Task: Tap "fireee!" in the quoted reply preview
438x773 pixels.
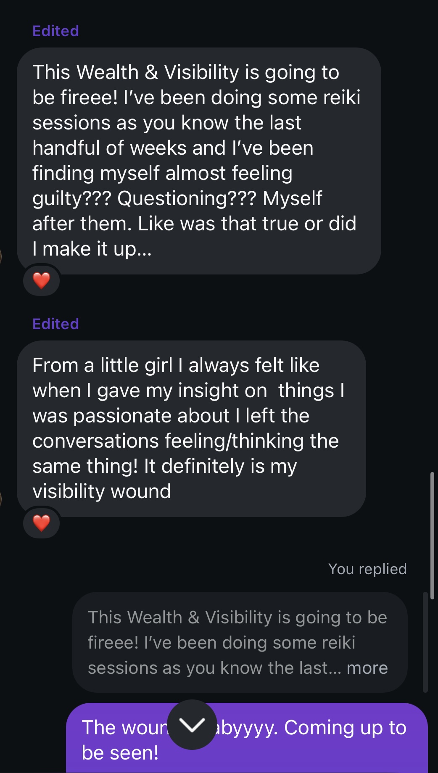Action: [113, 643]
